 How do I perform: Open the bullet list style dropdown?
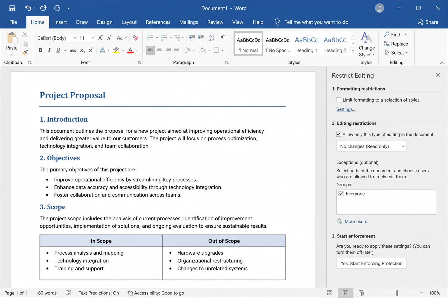tap(157, 38)
